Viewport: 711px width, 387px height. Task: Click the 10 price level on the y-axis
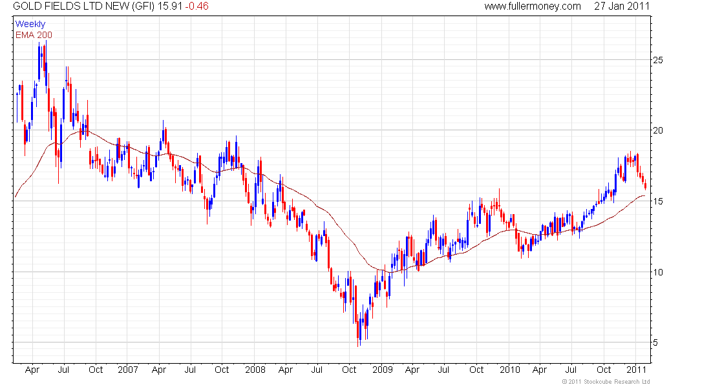click(659, 272)
